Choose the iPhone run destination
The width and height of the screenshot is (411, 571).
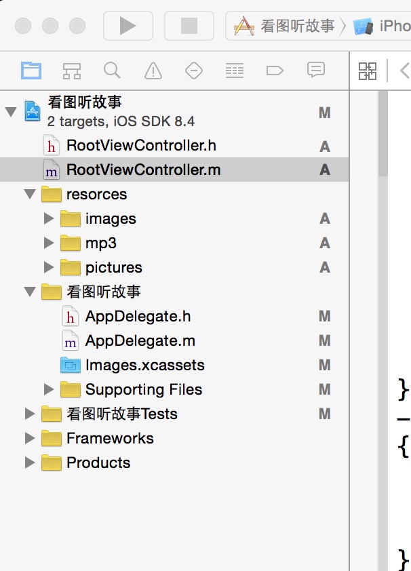point(383,26)
